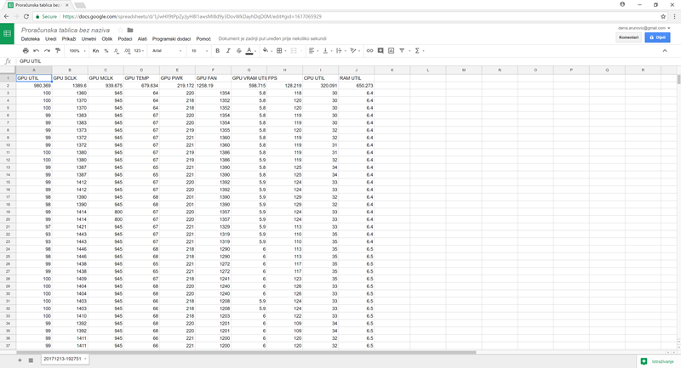Open the horizontal align dropdown
Image resolution: width=681 pixels, height=368 pixels.
click(313, 51)
